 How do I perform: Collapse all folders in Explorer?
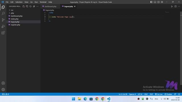pos(34,6)
